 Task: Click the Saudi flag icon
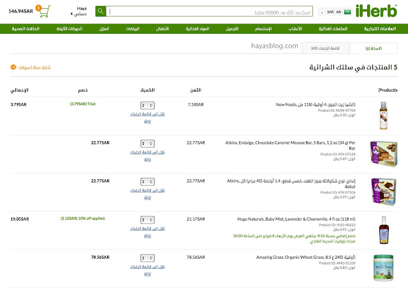347,12
